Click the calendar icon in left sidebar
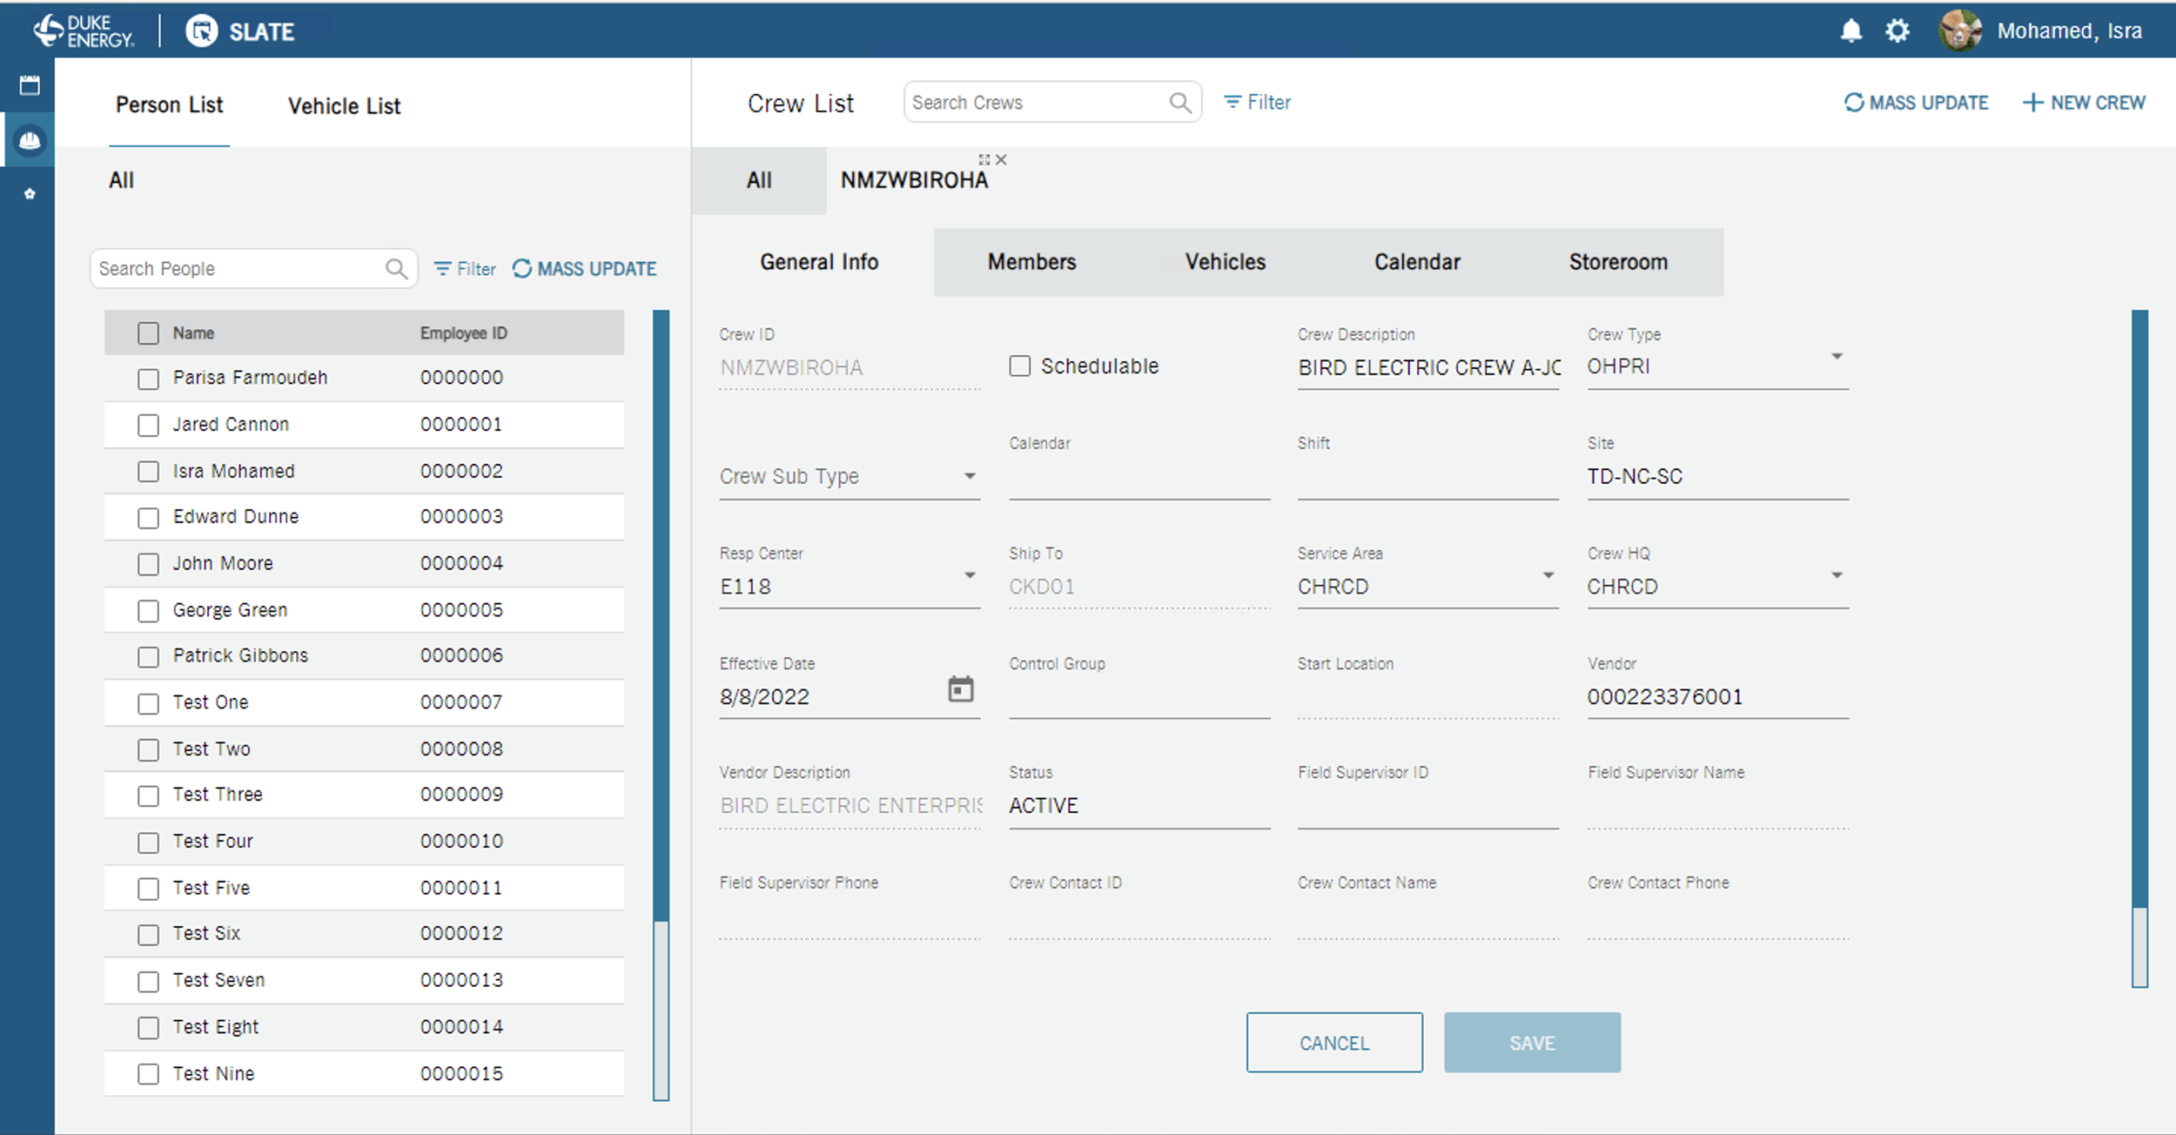Viewport: 2176px width, 1135px height. [30, 85]
